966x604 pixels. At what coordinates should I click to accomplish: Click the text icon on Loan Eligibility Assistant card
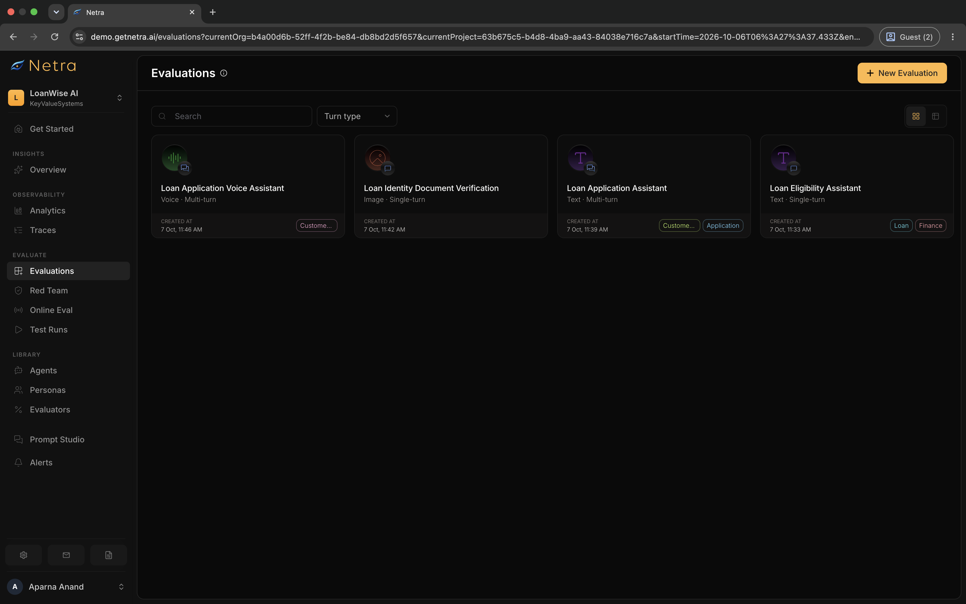point(783,157)
